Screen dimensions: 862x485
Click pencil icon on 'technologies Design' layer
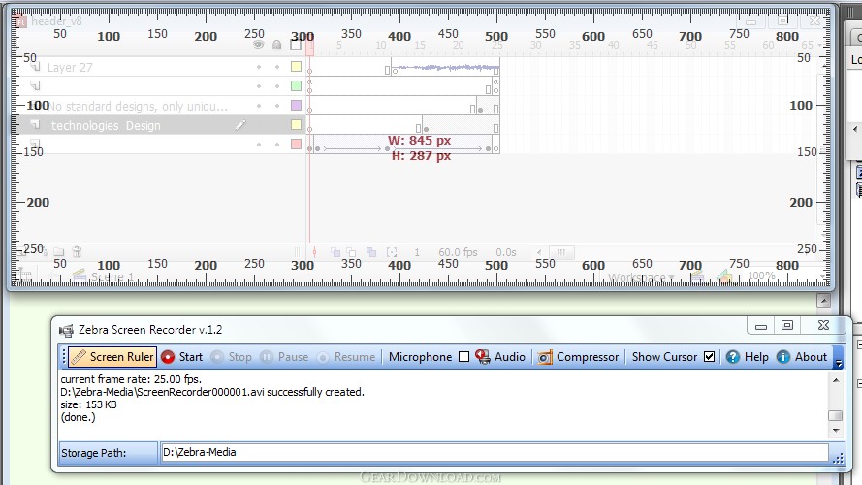(239, 125)
